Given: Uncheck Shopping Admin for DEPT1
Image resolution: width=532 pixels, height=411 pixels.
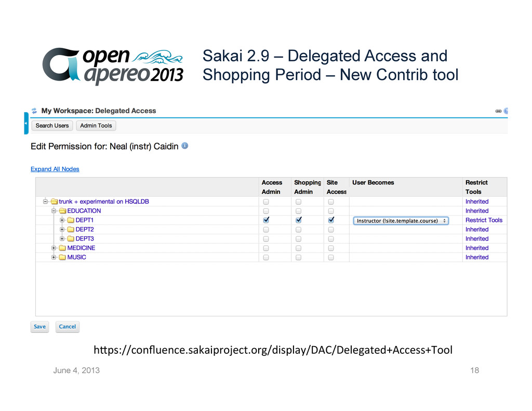Looking at the screenshot, I should (299, 220).
